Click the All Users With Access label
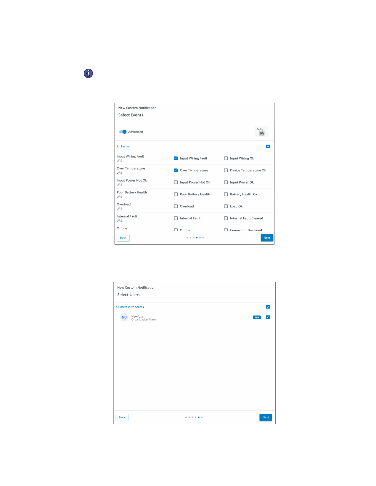The width and height of the screenshot is (376, 486). pyautogui.click(x=130, y=307)
